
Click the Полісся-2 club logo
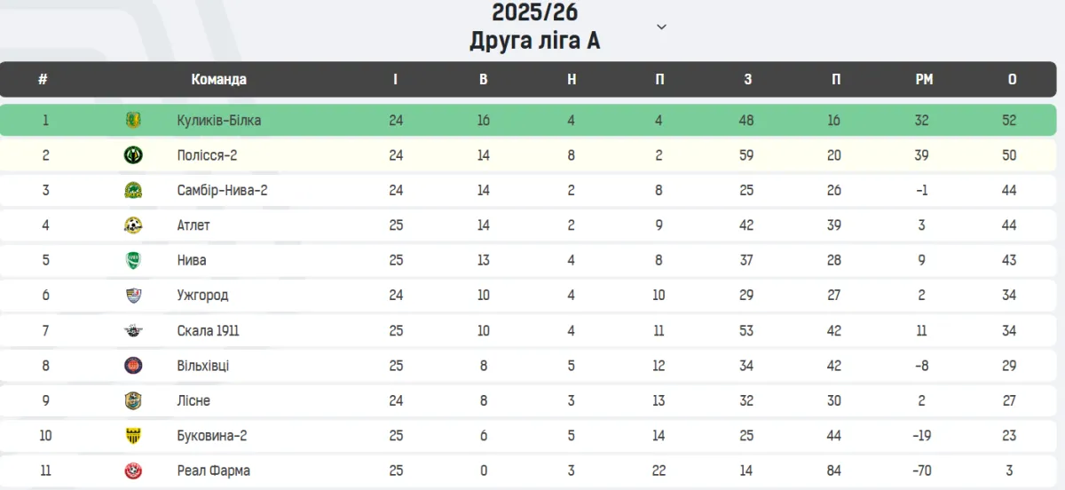coord(133,155)
